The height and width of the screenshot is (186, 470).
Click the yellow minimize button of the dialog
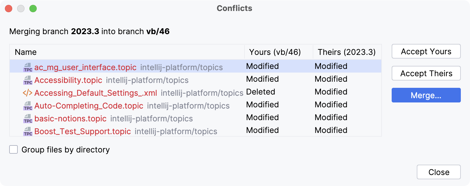tap(21, 9)
